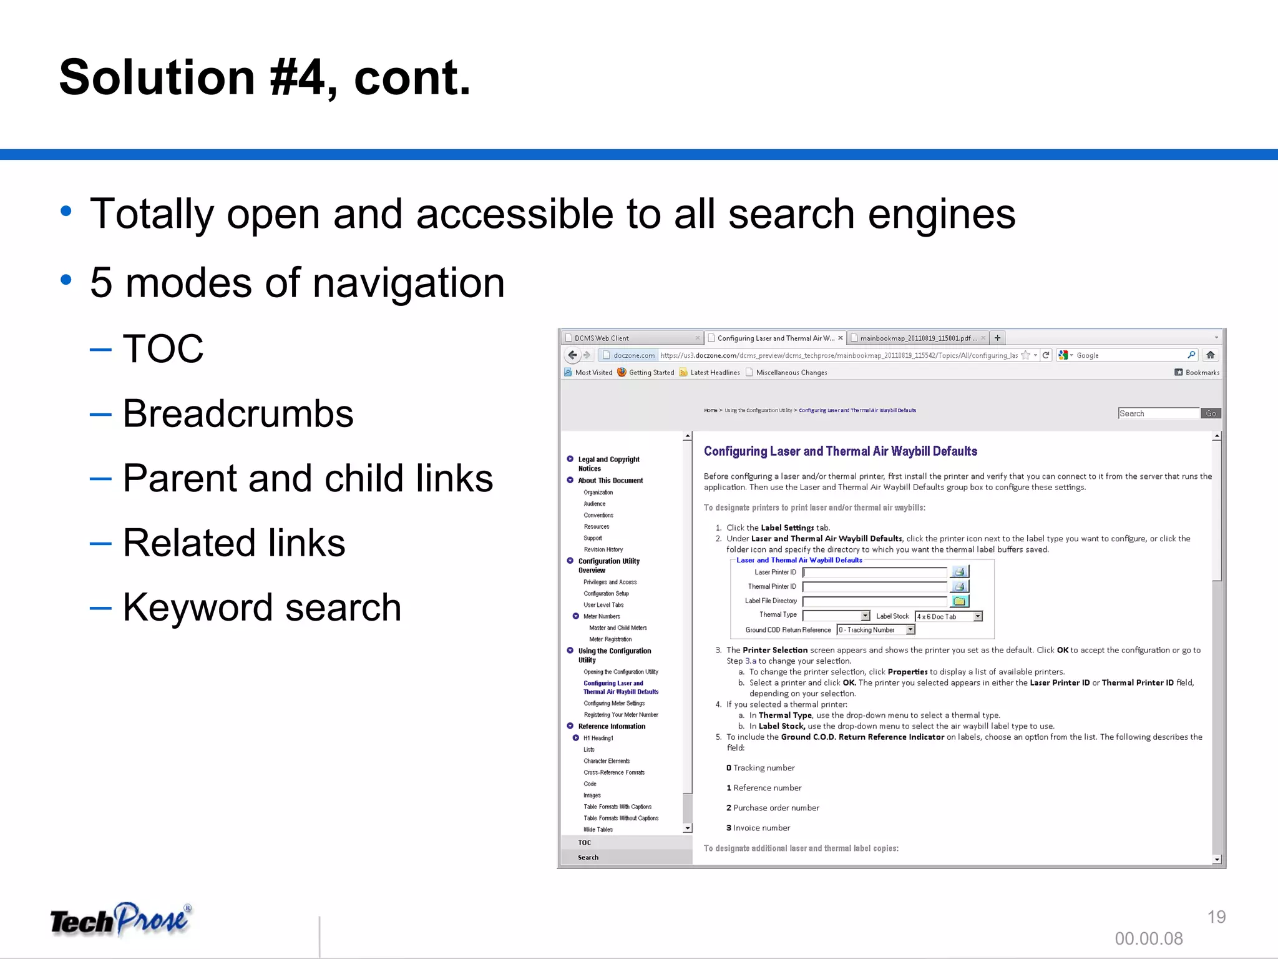1278x959 pixels.
Task: Close the DCMS Web Client tab
Action: click(x=698, y=338)
